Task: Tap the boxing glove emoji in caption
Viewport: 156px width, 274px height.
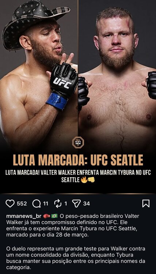Action: tap(46, 216)
